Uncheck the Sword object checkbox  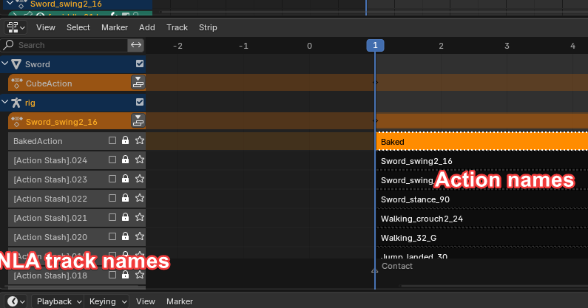coord(139,64)
